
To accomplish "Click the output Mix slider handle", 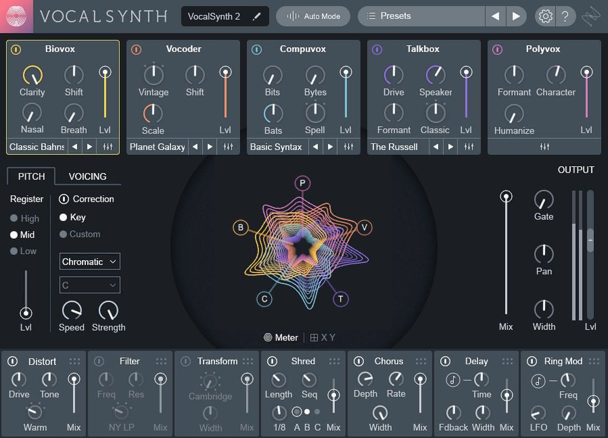I will [x=506, y=196].
